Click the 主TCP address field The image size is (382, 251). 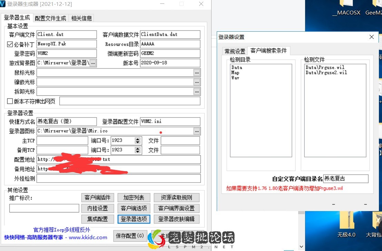[62, 140]
